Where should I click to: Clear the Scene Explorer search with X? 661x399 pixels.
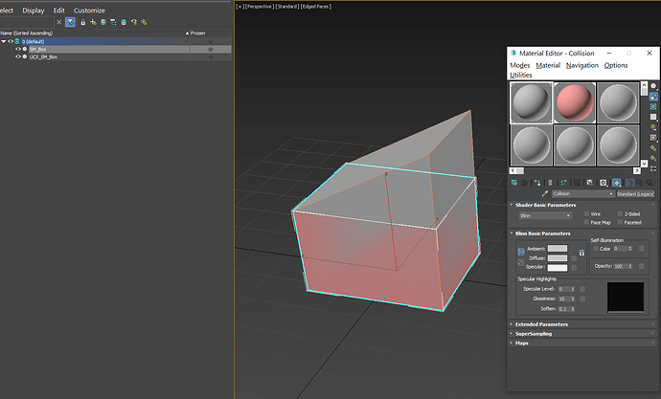pyautogui.click(x=59, y=21)
